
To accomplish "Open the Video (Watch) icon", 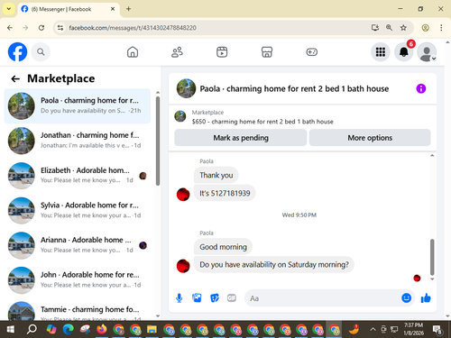I will pos(222,52).
